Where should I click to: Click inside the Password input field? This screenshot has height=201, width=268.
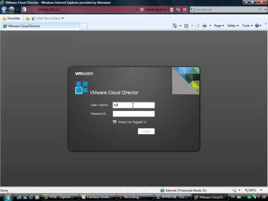coord(133,114)
